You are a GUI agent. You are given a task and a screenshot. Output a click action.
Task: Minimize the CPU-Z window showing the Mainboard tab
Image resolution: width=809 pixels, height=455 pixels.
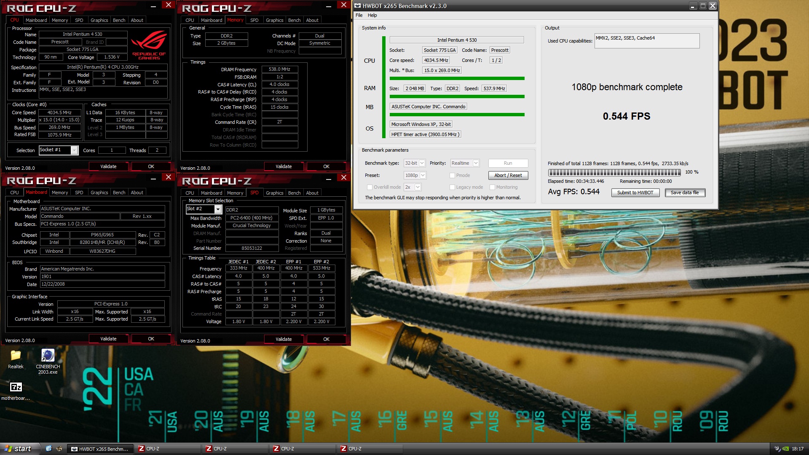point(153,178)
